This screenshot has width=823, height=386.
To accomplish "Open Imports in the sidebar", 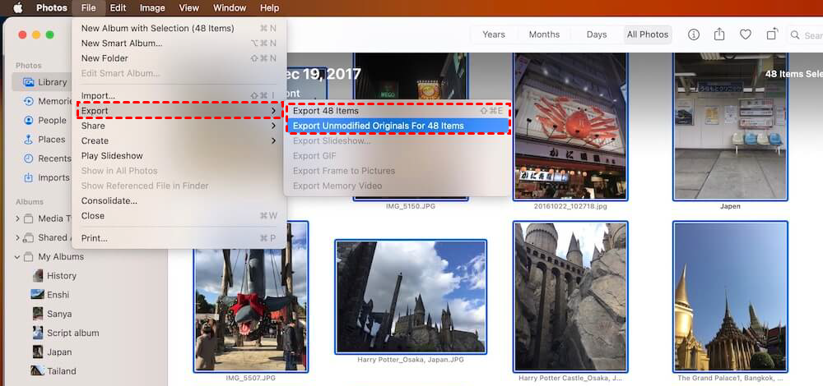I will click(x=47, y=178).
